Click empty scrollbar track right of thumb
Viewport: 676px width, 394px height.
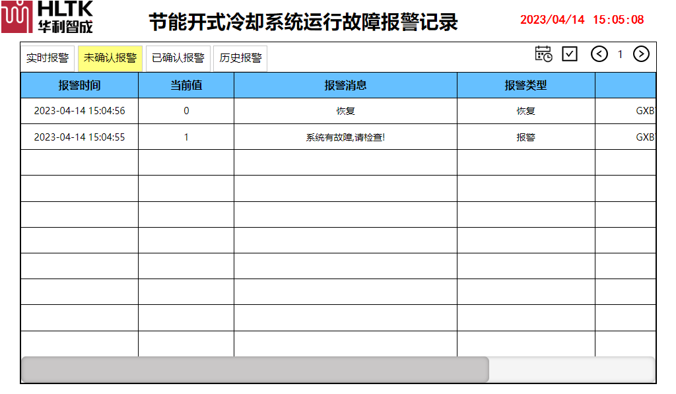coord(571,370)
